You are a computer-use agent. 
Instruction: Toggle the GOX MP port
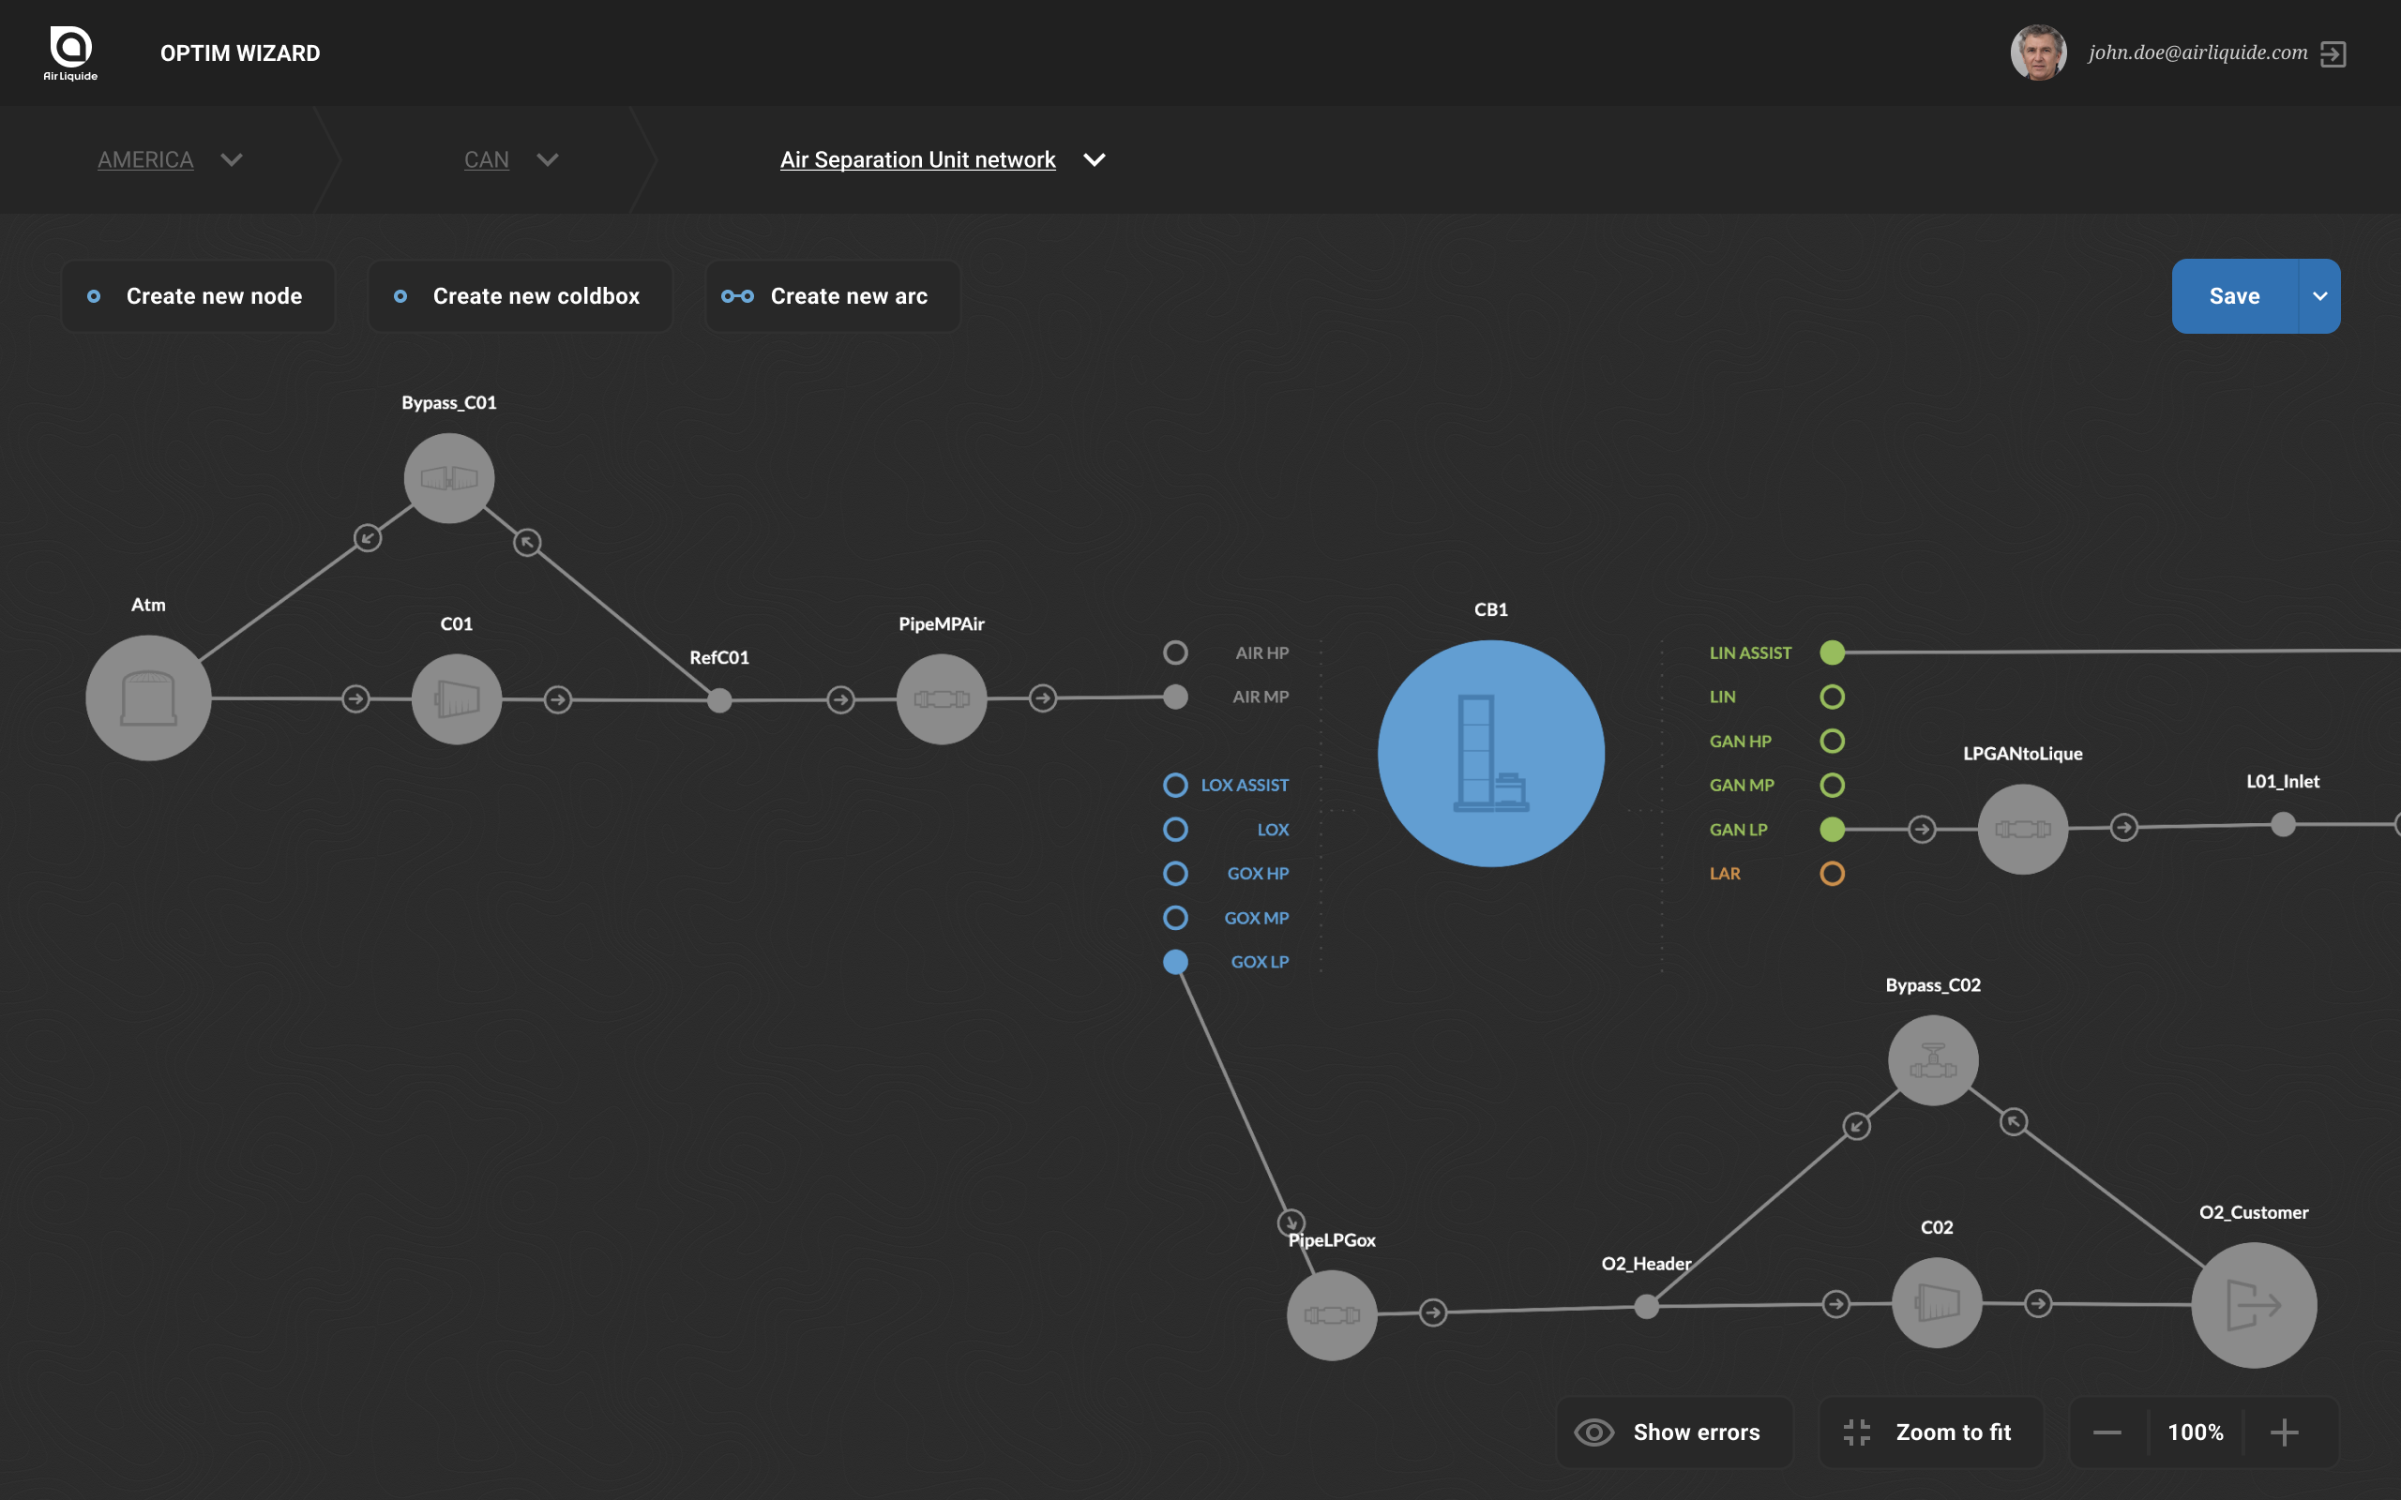pyautogui.click(x=1174, y=918)
